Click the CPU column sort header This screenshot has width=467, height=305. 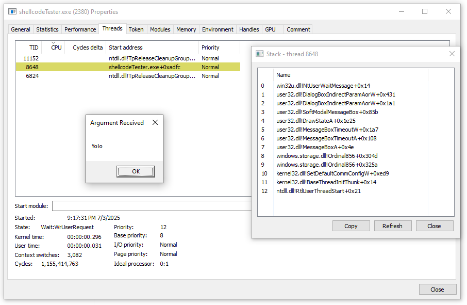(56, 47)
